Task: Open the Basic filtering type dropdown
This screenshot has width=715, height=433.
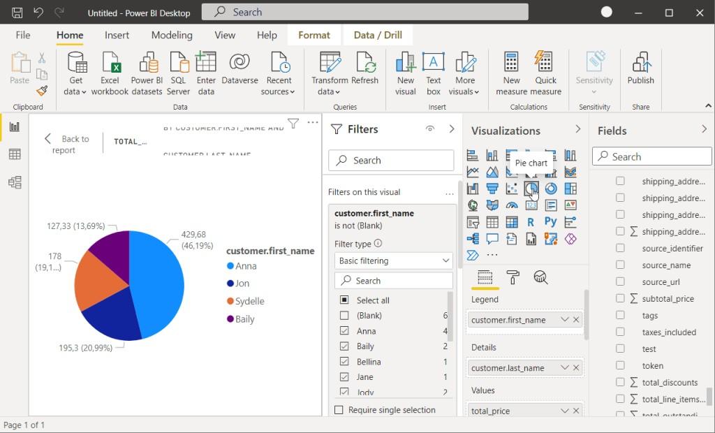Action: (394, 260)
